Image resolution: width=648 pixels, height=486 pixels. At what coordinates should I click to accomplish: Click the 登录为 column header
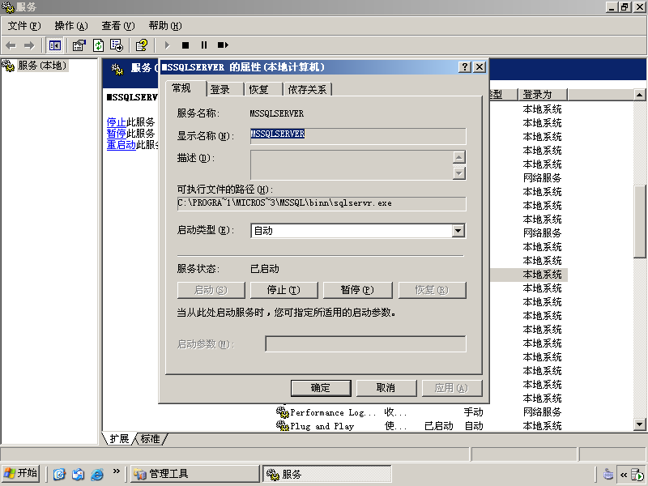[x=542, y=95]
